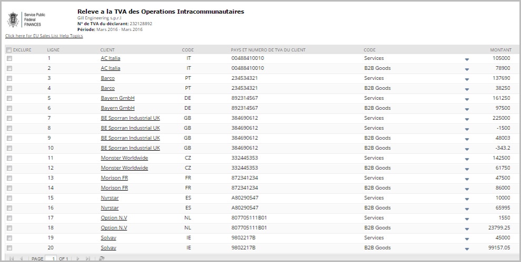Open Solvay client link on line 20
This screenshot has height=262, width=521.
point(108,248)
